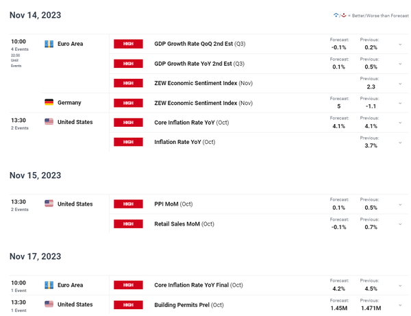Open the Building Permits Prel event
The height and width of the screenshot is (316, 411).
(189, 304)
